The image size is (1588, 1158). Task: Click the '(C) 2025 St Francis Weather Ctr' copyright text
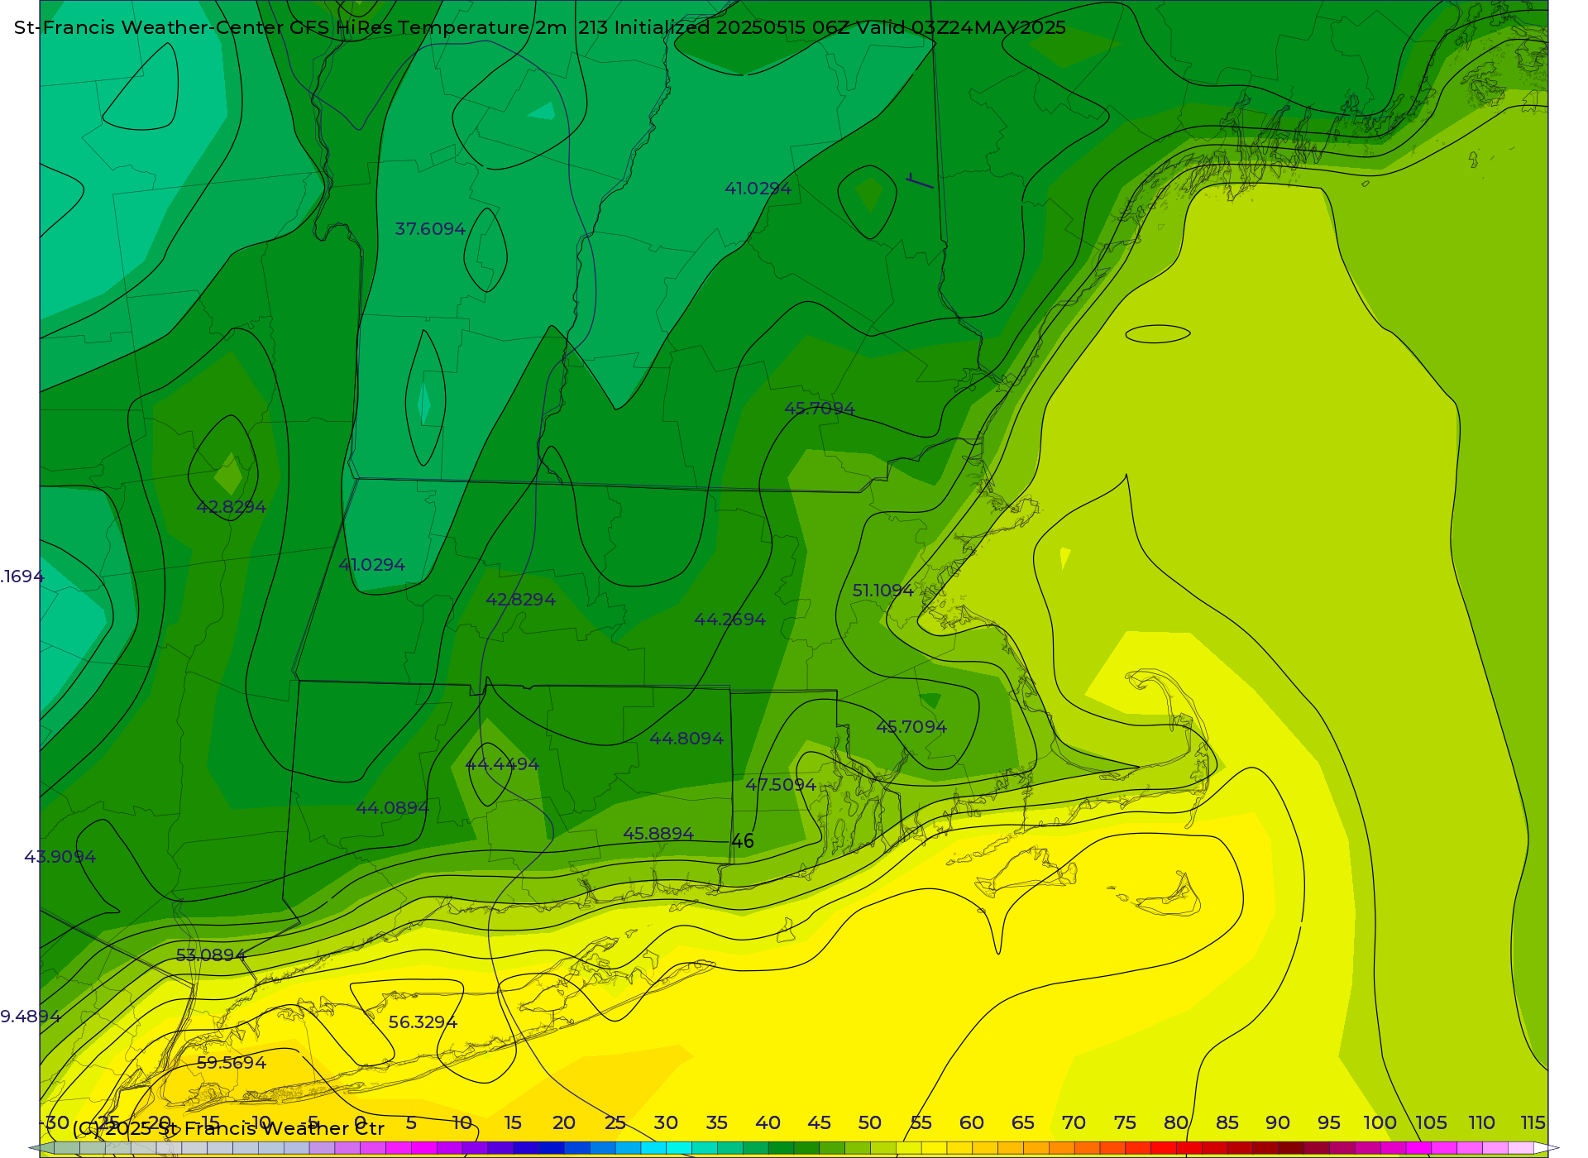pos(228,1128)
